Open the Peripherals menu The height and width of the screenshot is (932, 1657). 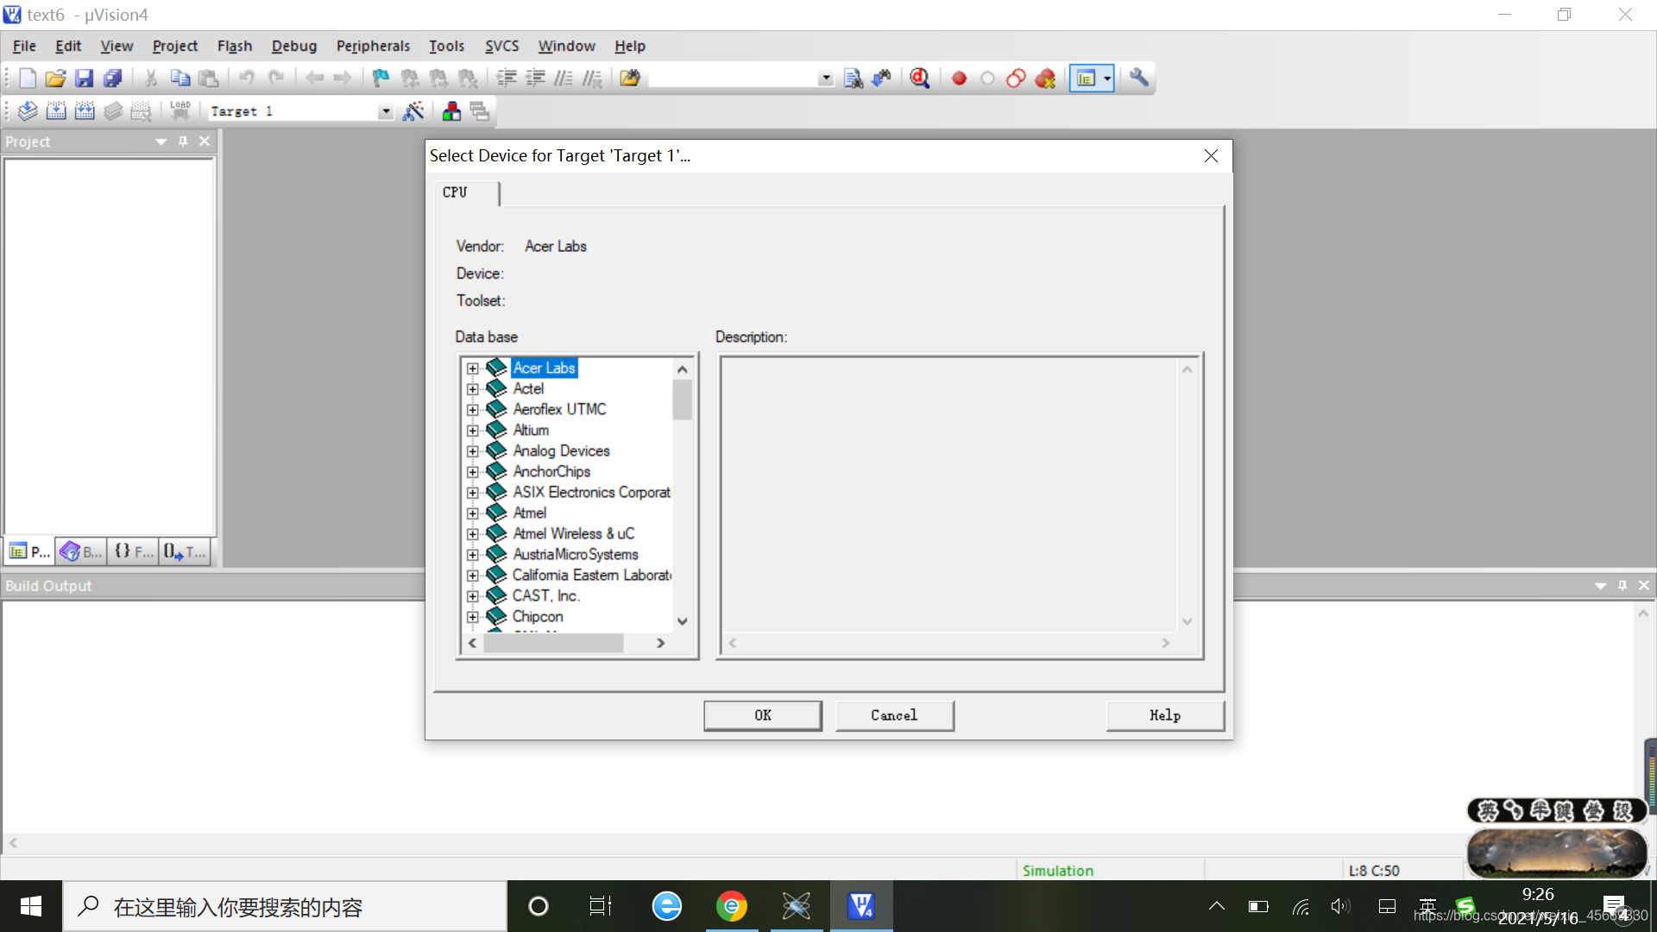point(373,46)
